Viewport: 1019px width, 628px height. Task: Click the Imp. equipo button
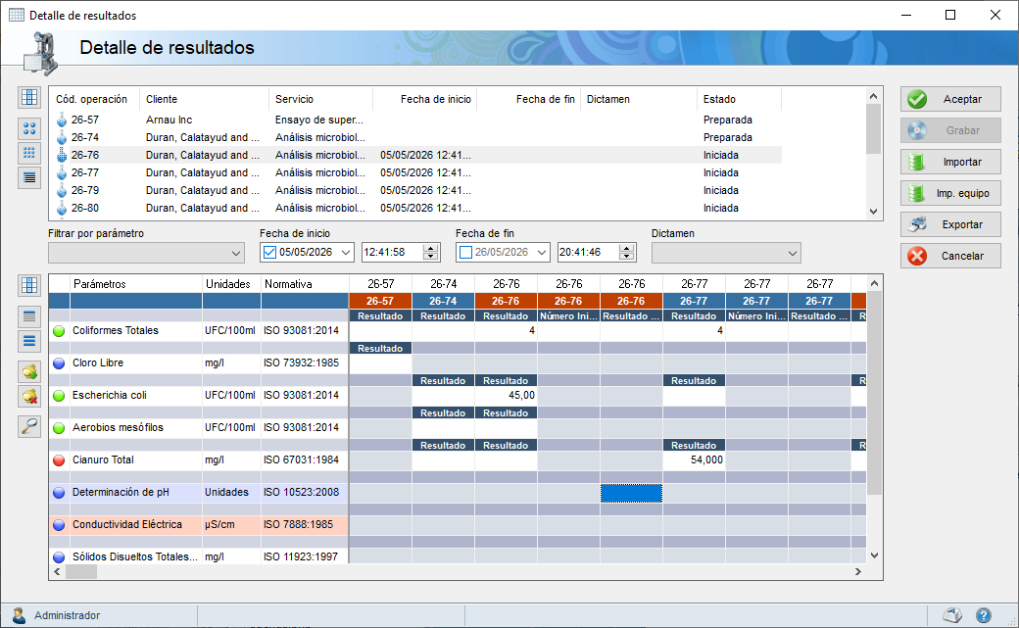pos(950,193)
